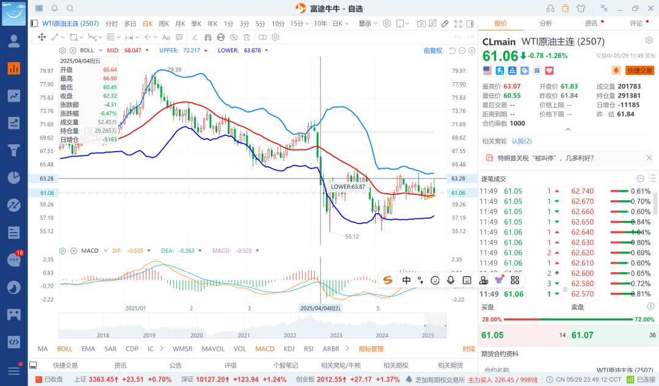Open the line-trend markets icon in sidebar

[x=14, y=96]
